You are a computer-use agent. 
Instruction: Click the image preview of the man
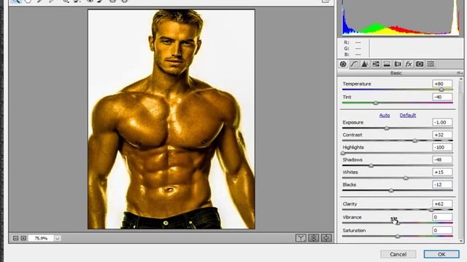[x=171, y=119]
